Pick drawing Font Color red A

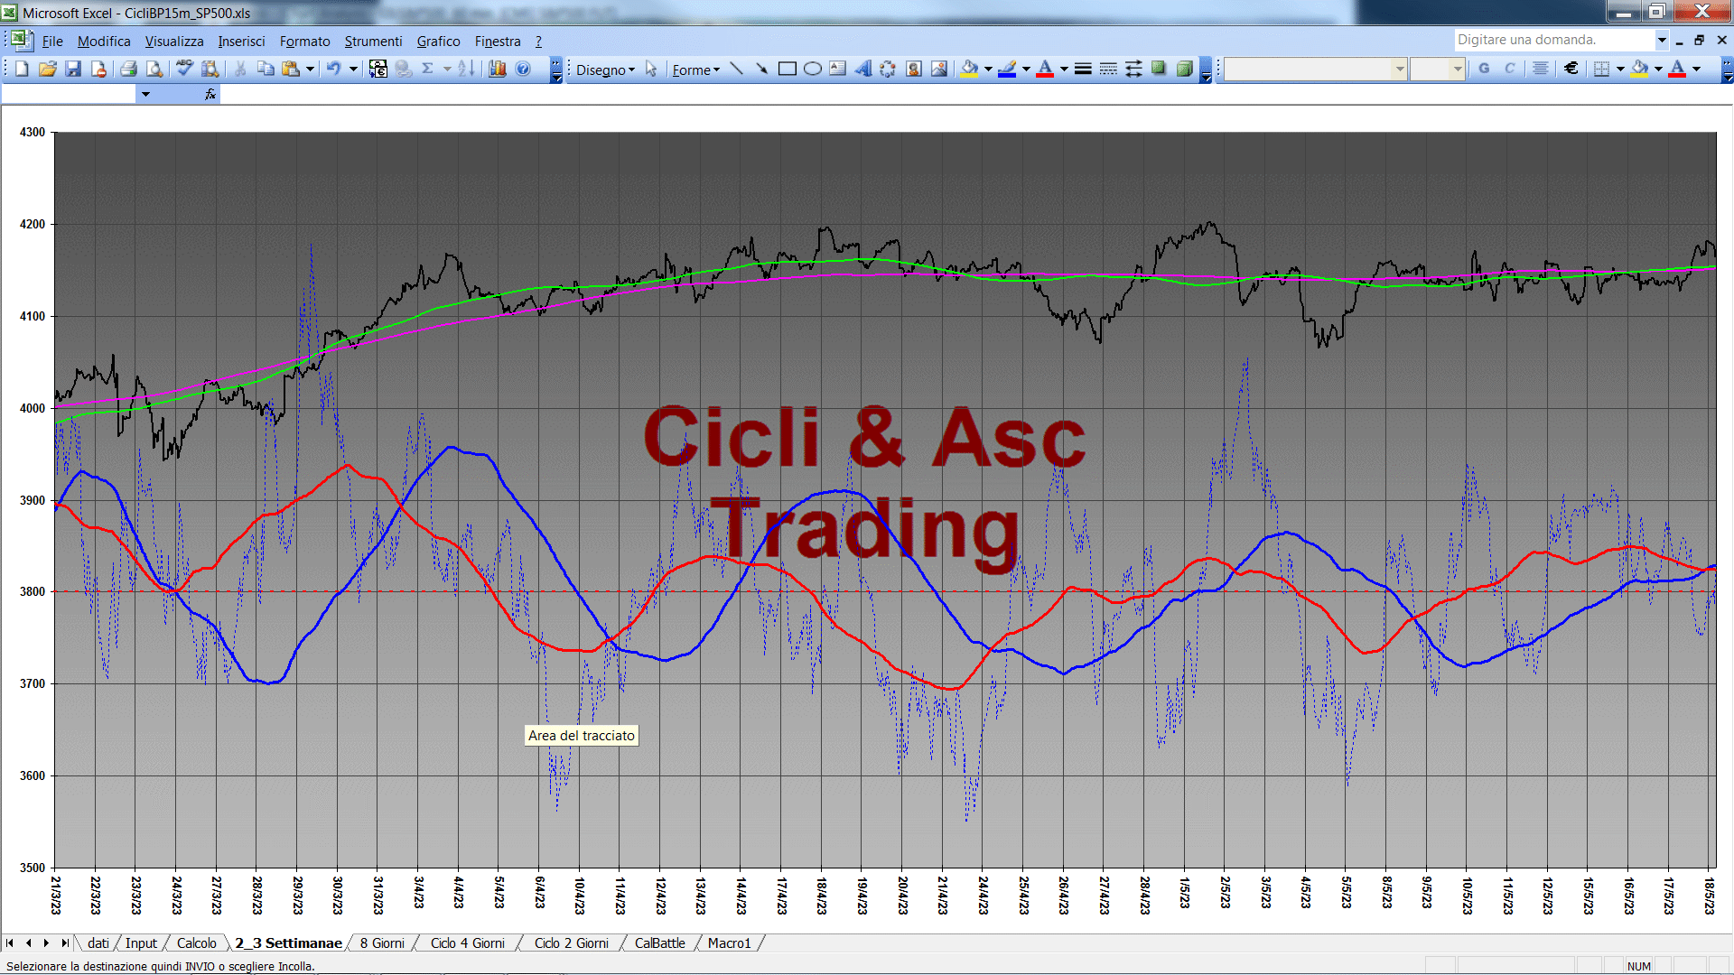point(1045,69)
